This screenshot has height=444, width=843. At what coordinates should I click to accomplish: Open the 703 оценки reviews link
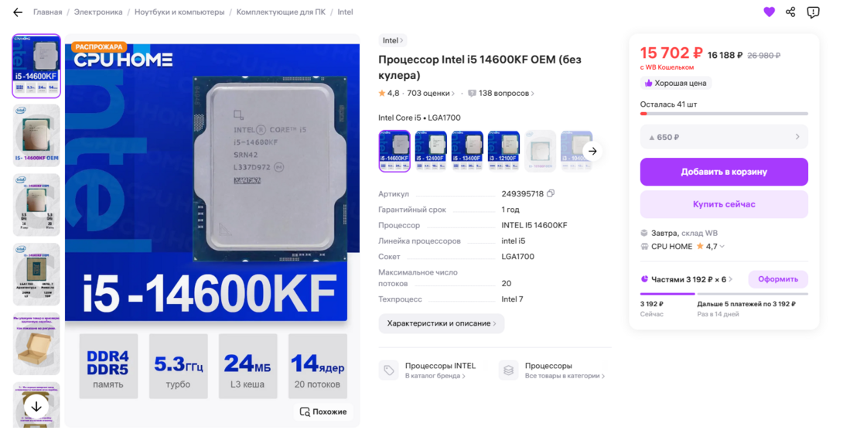pyautogui.click(x=430, y=93)
